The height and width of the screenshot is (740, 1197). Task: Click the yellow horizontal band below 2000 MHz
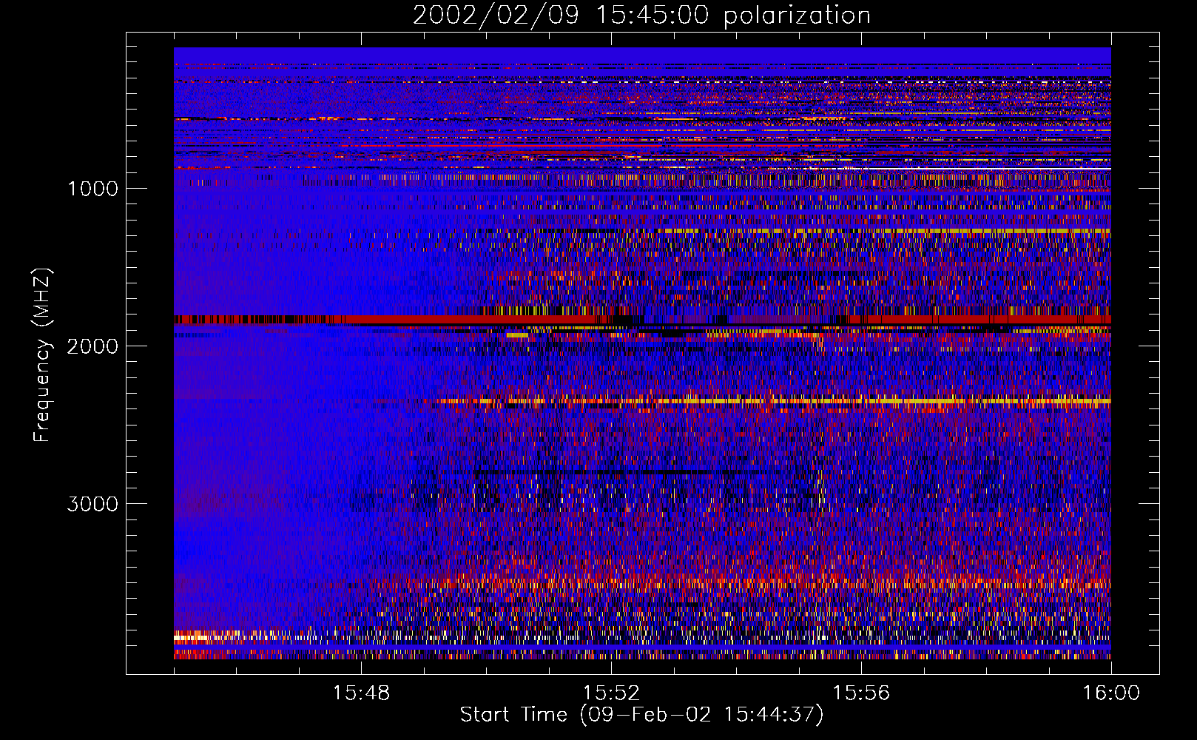[x=773, y=401]
